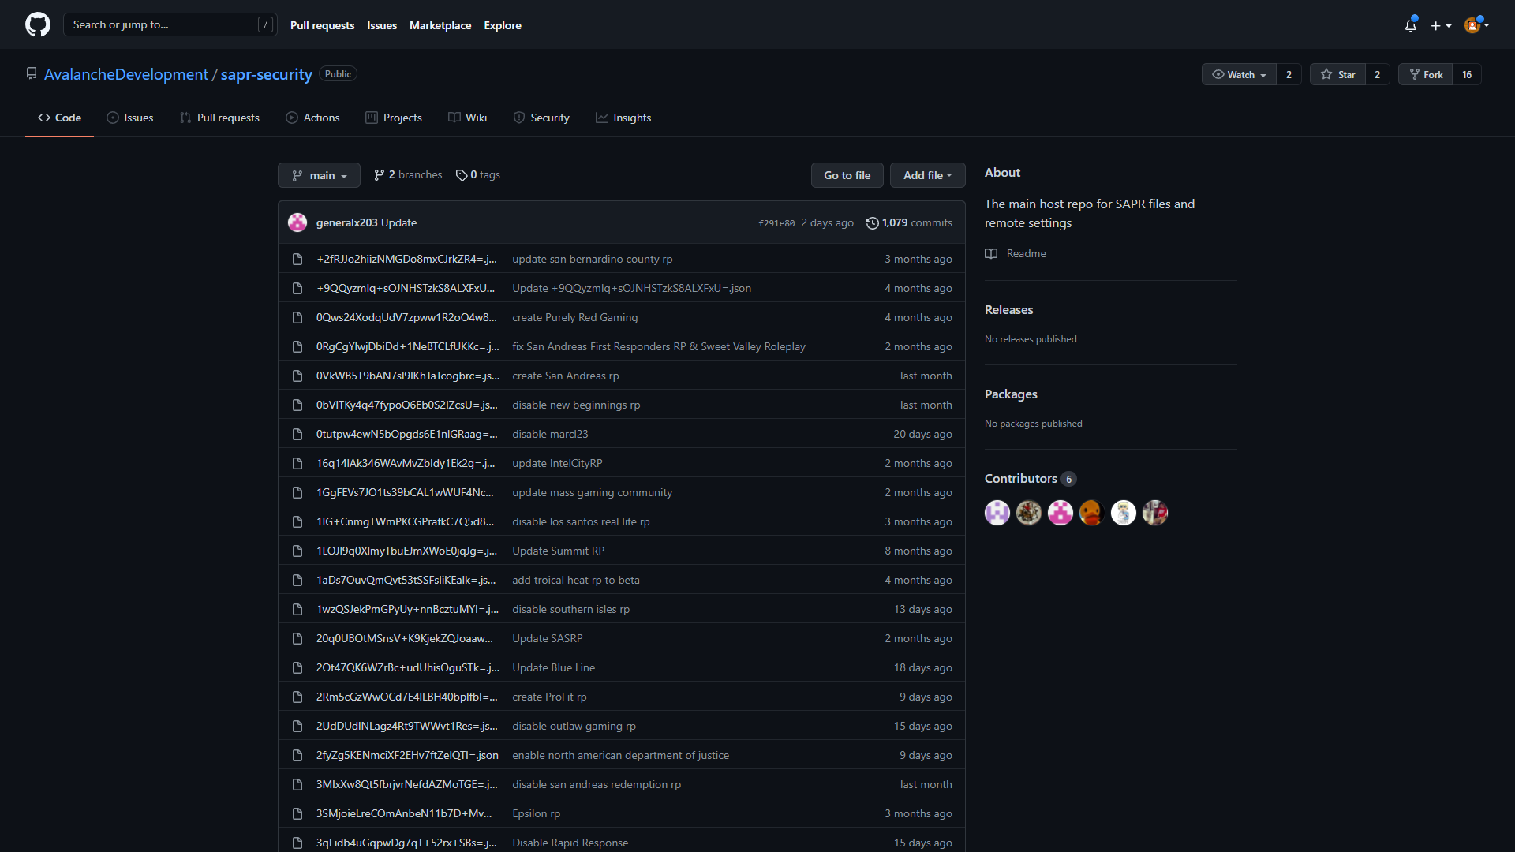Open the notifications bell
The height and width of the screenshot is (852, 1515).
tap(1411, 25)
